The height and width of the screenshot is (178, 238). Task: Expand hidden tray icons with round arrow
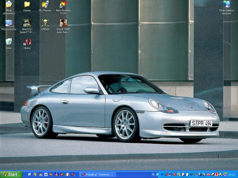(158, 175)
